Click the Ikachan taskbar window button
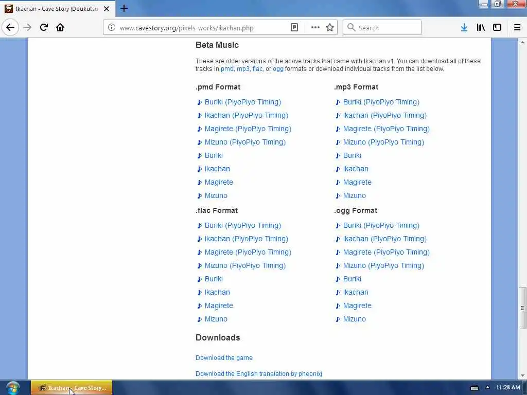The width and height of the screenshot is (527, 395). coord(72,388)
